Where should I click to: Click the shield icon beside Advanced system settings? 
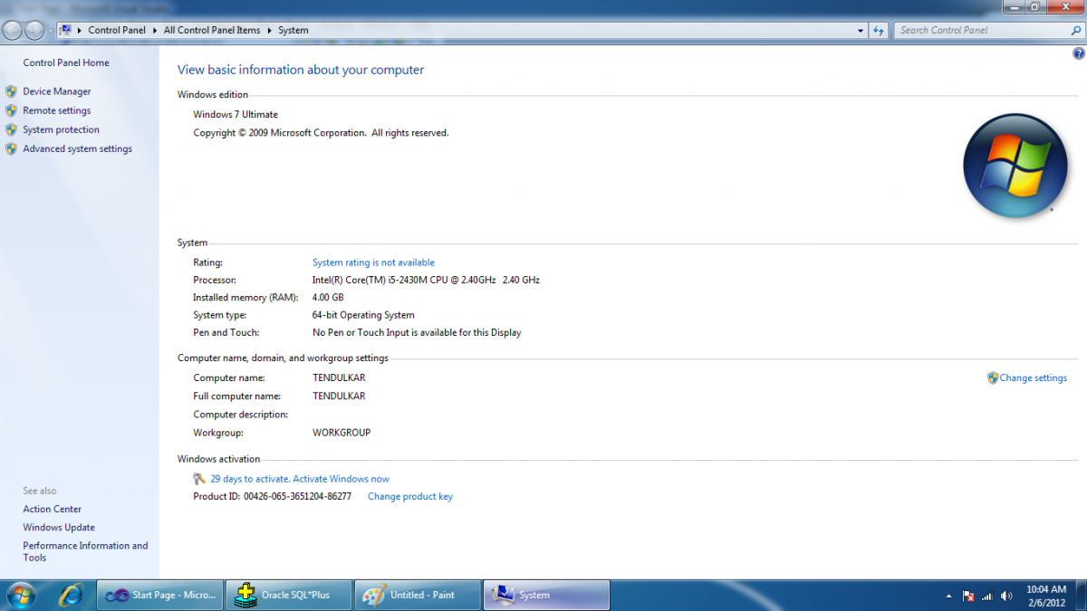11,148
